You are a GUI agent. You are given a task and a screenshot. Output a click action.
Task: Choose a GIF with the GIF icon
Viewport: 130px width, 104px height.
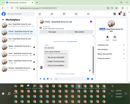pos(51,79)
